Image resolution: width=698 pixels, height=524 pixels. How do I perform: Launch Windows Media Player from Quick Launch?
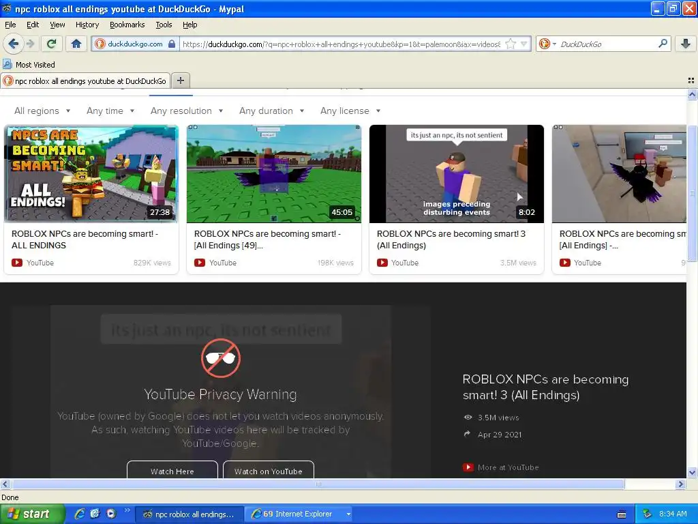pyautogui.click(x=111, y=514)
